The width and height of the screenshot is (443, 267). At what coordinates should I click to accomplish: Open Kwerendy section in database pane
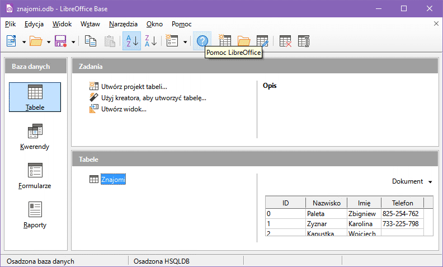35,138
